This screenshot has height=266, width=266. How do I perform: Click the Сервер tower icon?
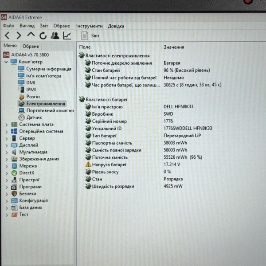(x=14, y=138)
